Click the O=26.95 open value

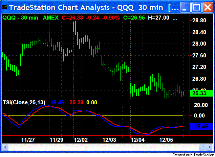[x=134, y=18]
